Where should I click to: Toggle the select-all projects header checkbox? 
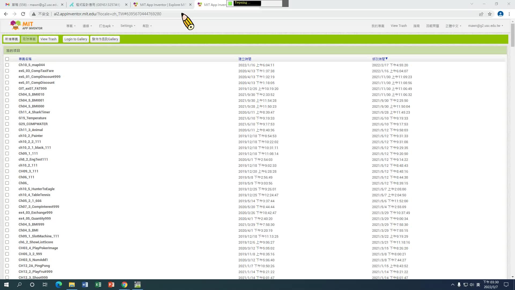[7, 59]
